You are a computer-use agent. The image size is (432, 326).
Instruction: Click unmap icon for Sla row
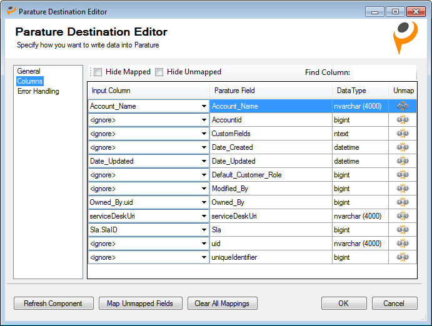[403, 230]
